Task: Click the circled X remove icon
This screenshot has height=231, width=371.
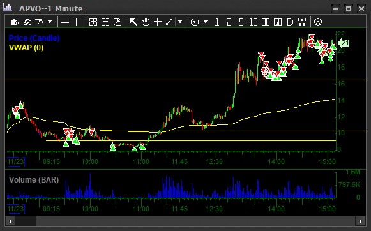Action: tap(318, 22)
